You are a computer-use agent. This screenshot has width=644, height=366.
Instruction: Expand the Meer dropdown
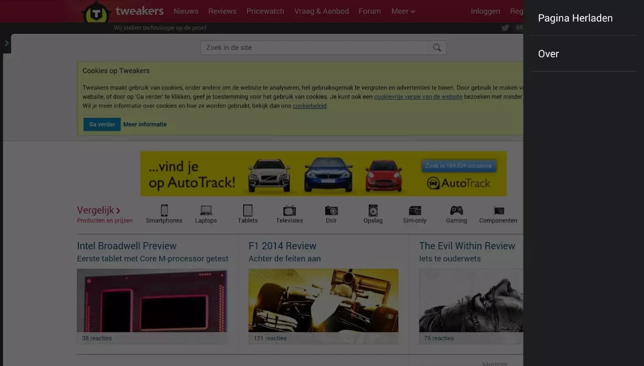coord(403,11)
